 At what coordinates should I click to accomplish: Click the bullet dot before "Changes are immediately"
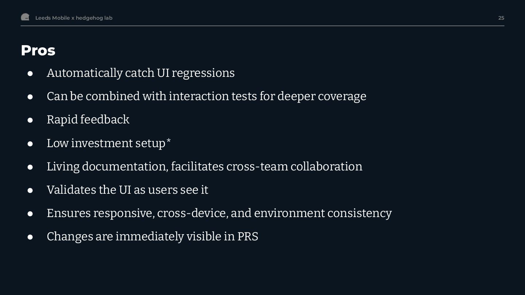[30, 237]
